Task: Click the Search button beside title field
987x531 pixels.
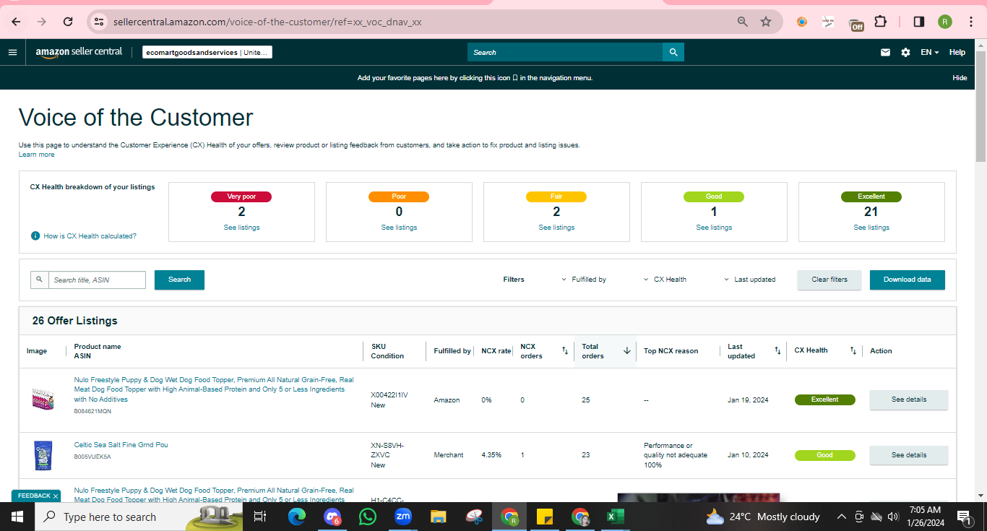Action: (x=179, y=280)
